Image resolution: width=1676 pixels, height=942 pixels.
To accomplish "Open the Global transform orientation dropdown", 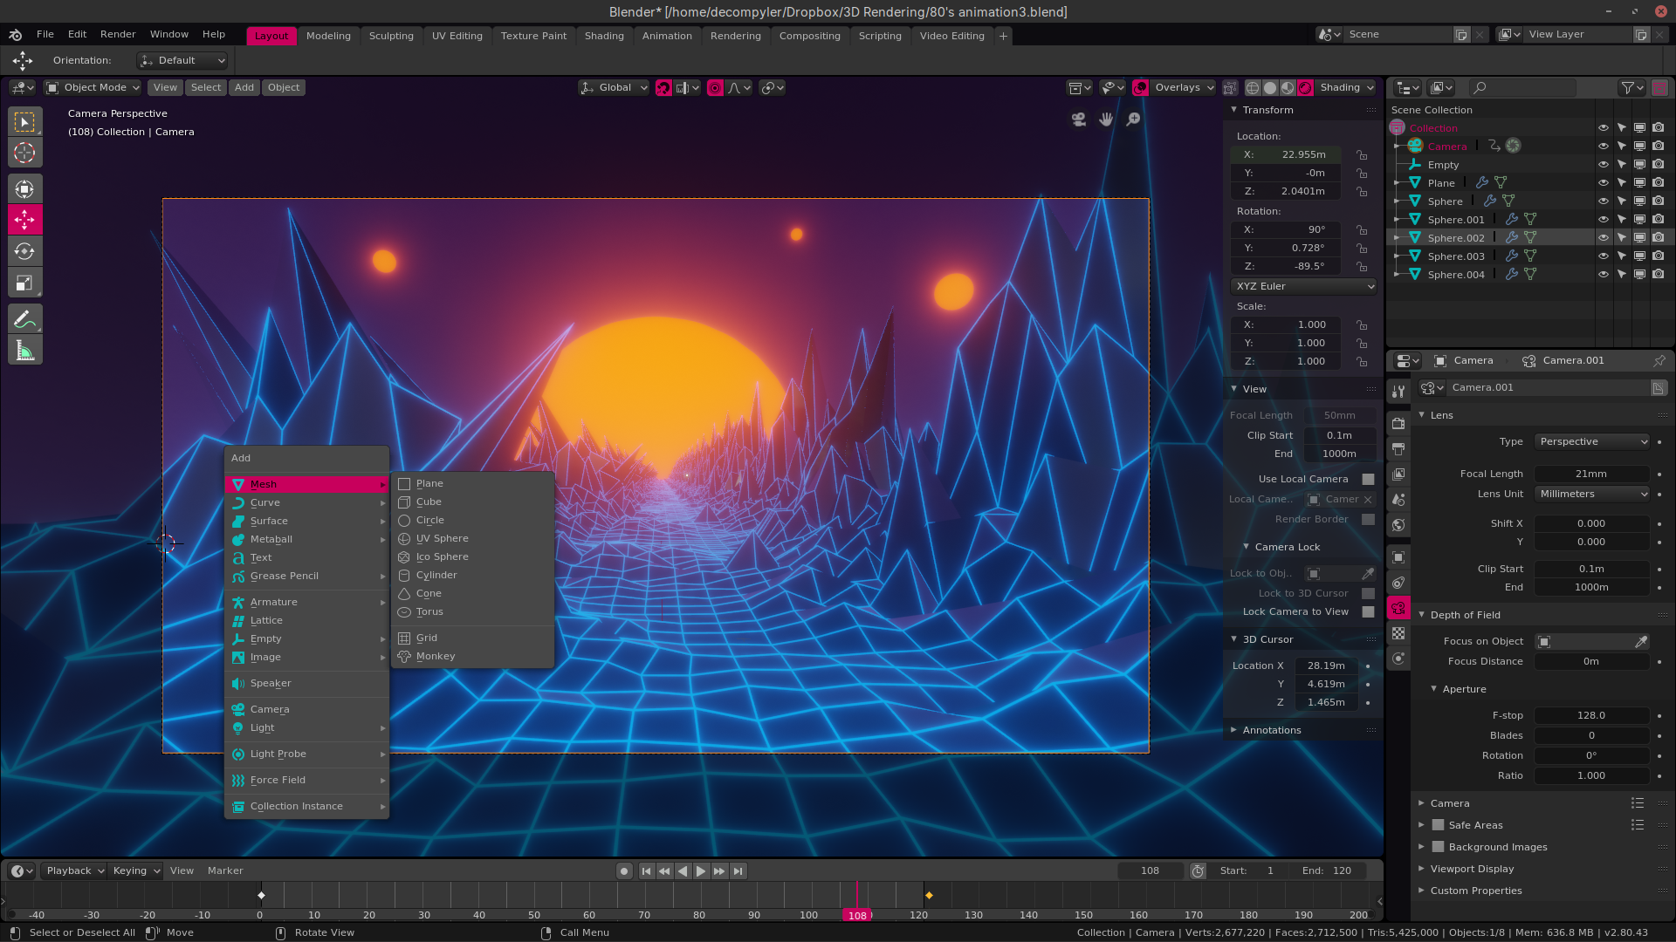I will [615, 87].
